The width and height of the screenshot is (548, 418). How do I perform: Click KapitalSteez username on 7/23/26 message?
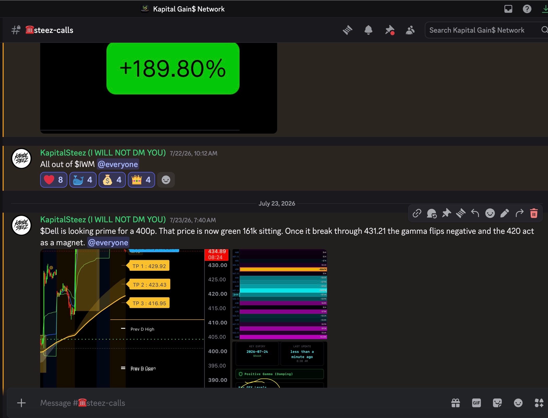[103, 219]
